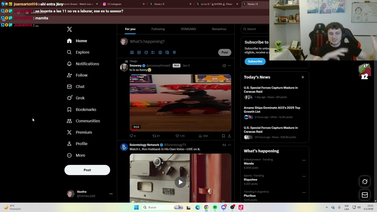The width and height of the screenshot is (377, 212).
Task: Expand the More menu in sidebar
Action: [76, 155]
